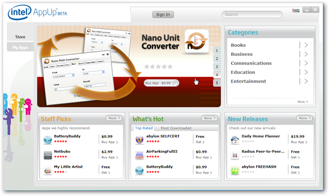The height and width of the screenshot is (196, 329).
Task: Expand the Books category arrow
Action: 306,45
